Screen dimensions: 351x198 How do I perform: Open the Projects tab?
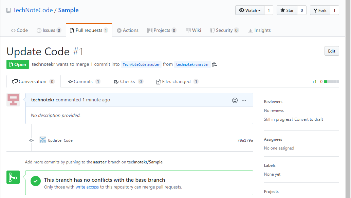(162, 30)
